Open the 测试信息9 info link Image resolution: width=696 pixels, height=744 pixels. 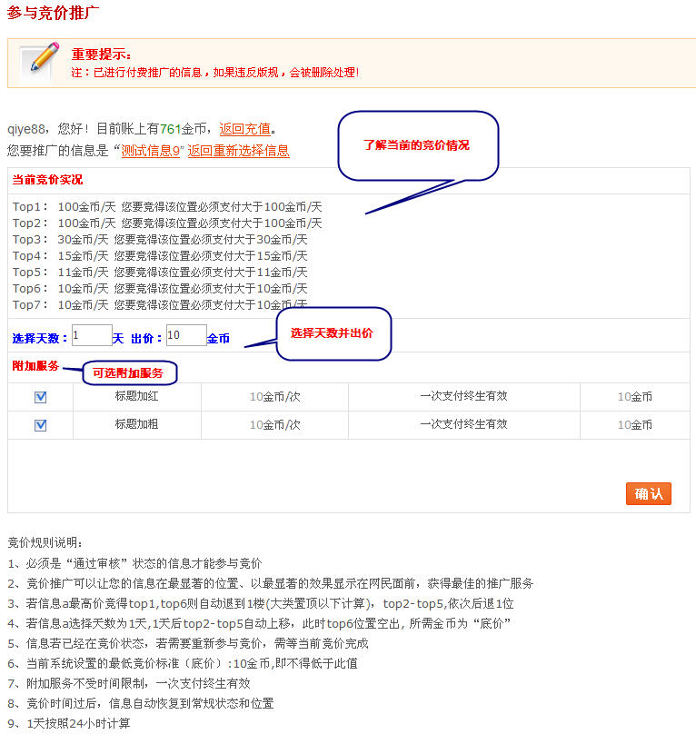coord(152,151)
